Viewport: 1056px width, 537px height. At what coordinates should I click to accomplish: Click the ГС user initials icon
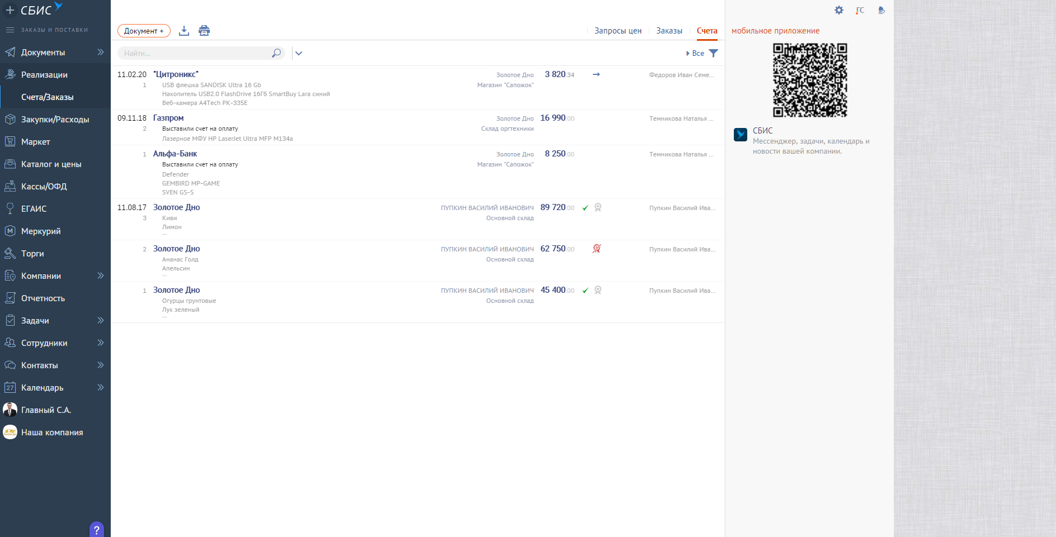point(860,10)
